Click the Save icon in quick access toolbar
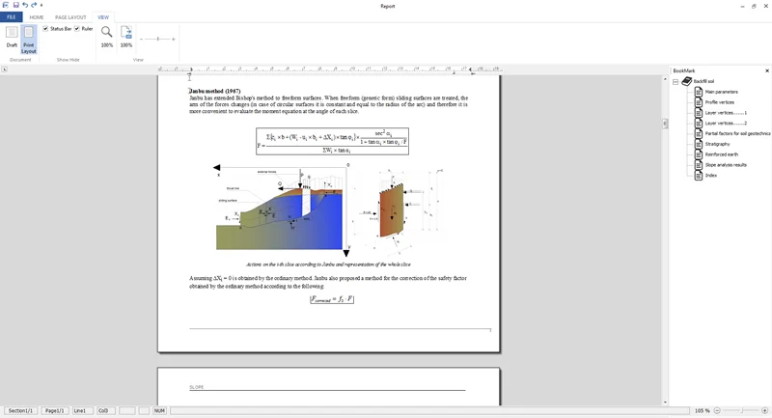The image size is (772, 418). [x=16, y=5]
